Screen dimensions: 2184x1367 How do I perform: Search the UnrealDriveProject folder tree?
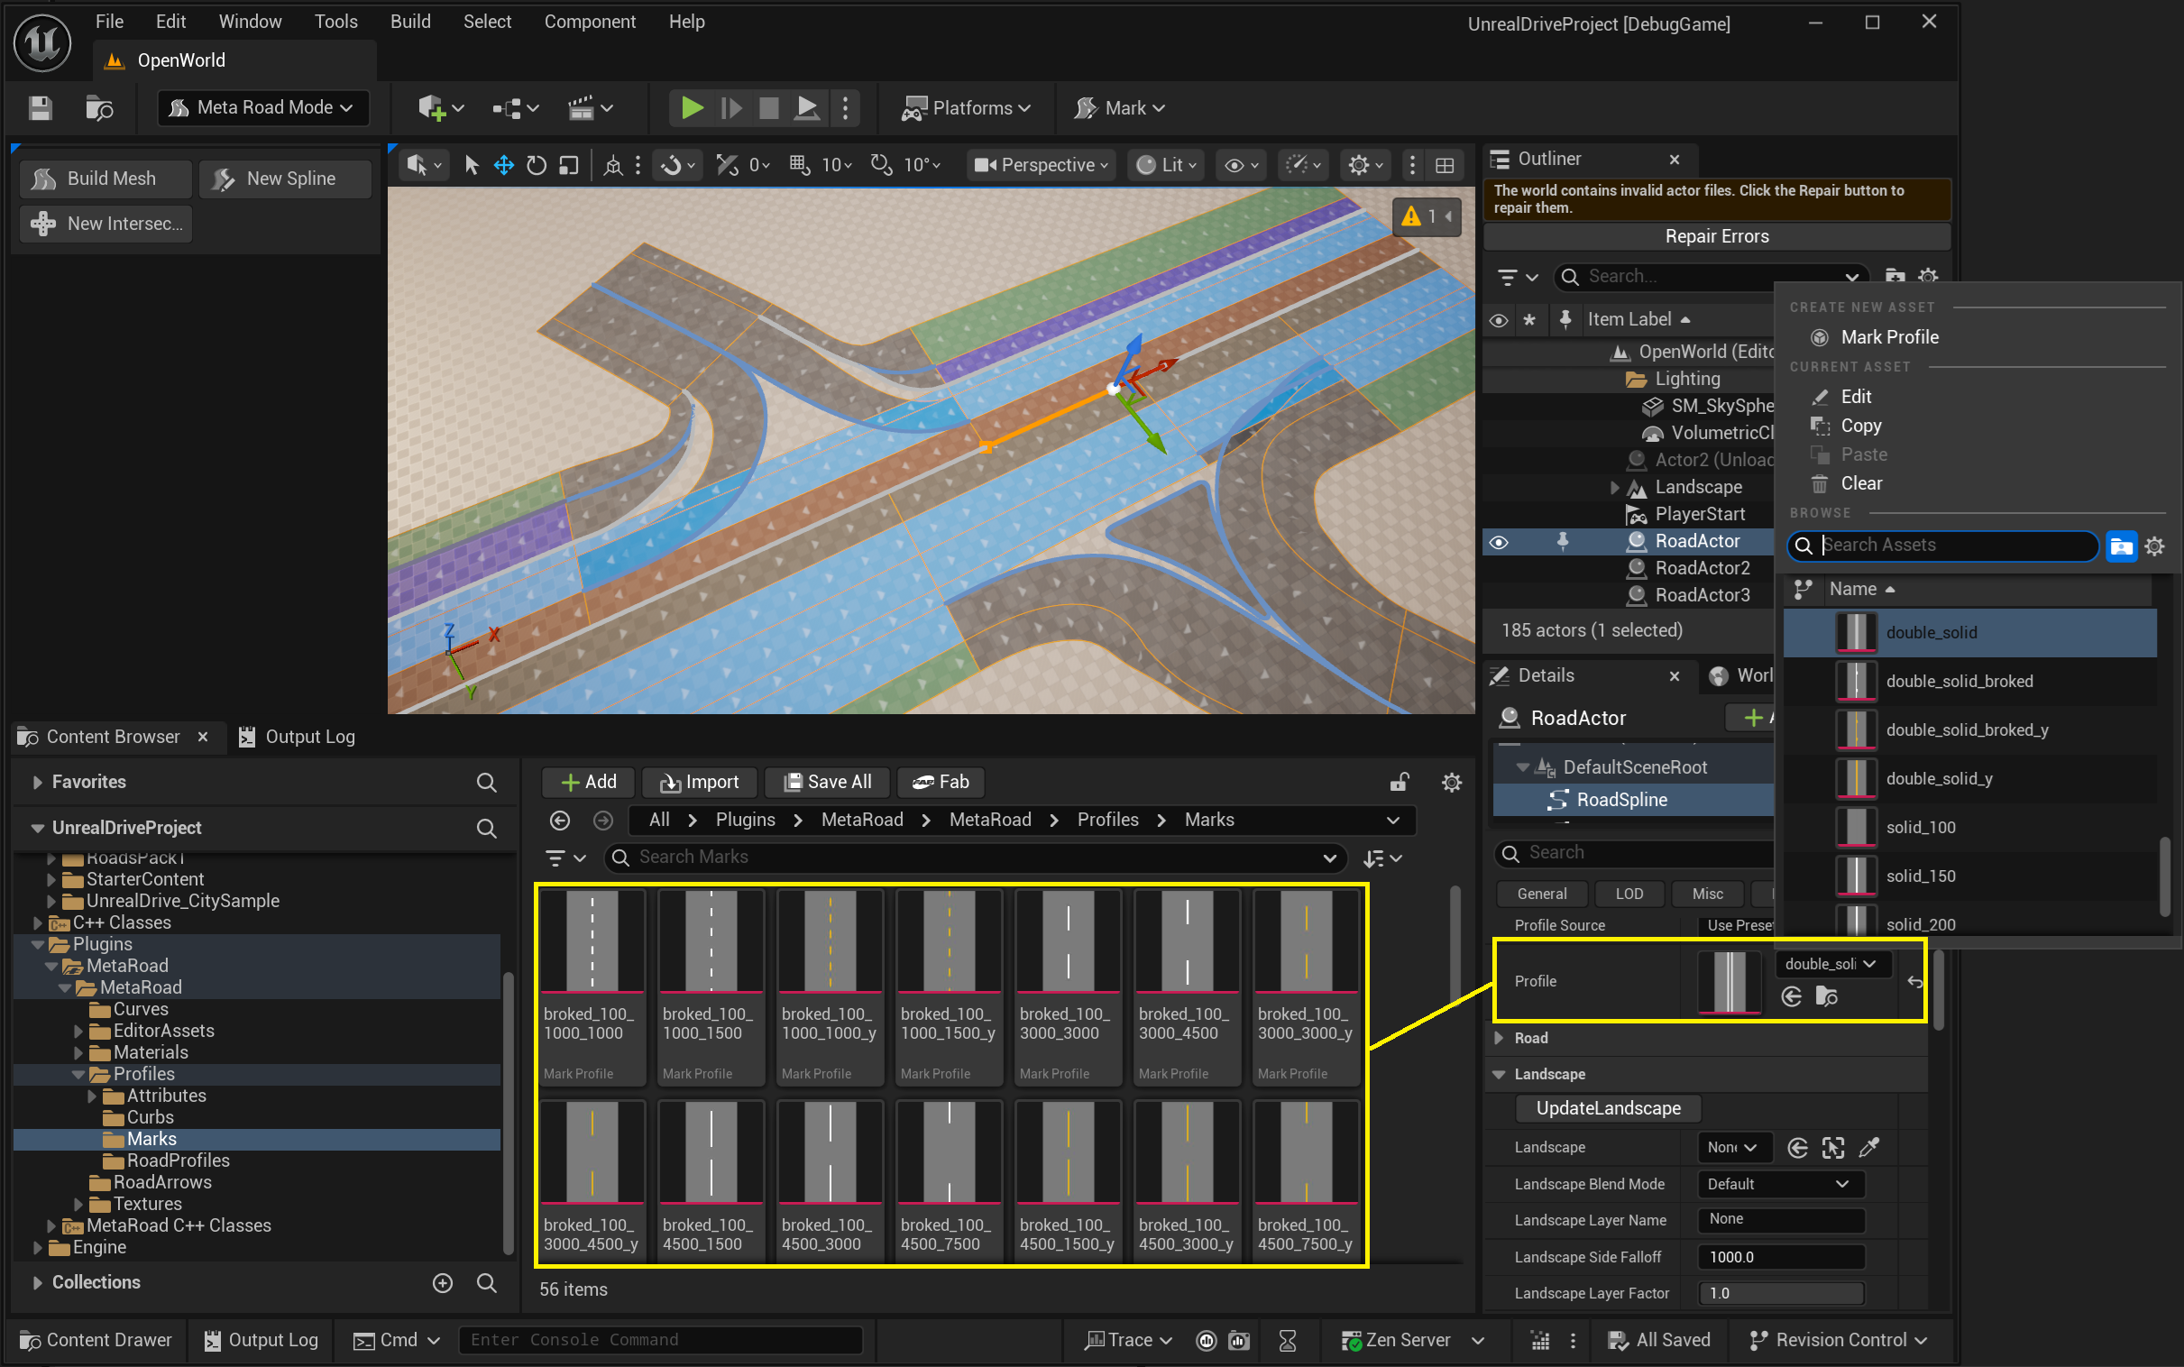[486, 828]
